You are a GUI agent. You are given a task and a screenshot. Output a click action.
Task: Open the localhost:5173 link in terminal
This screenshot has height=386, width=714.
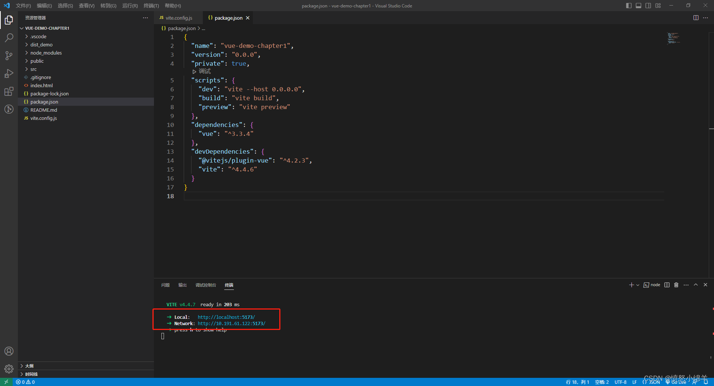coord(226,317)
